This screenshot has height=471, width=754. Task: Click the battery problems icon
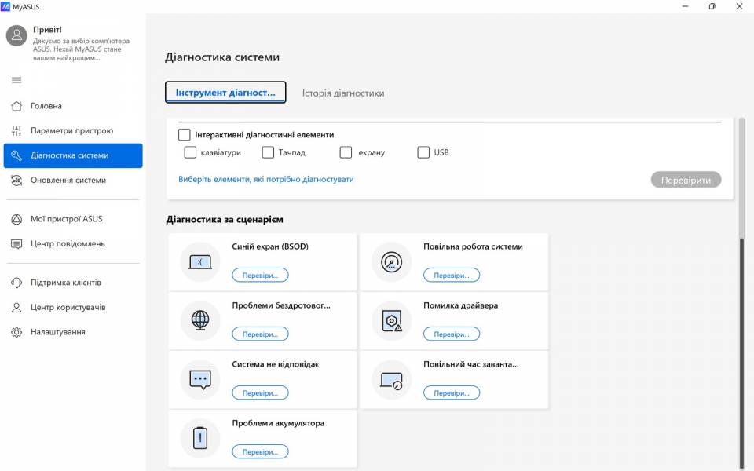(200, 439)
